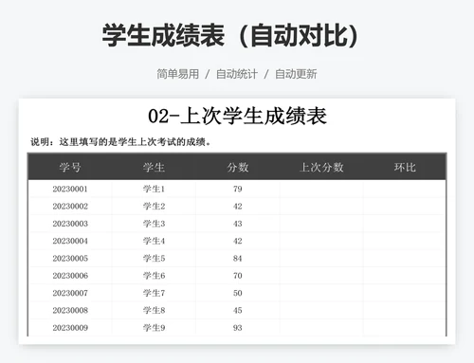Click the name cell 学生3
This screenshot has width=474, height=363.
pos(154,224)
